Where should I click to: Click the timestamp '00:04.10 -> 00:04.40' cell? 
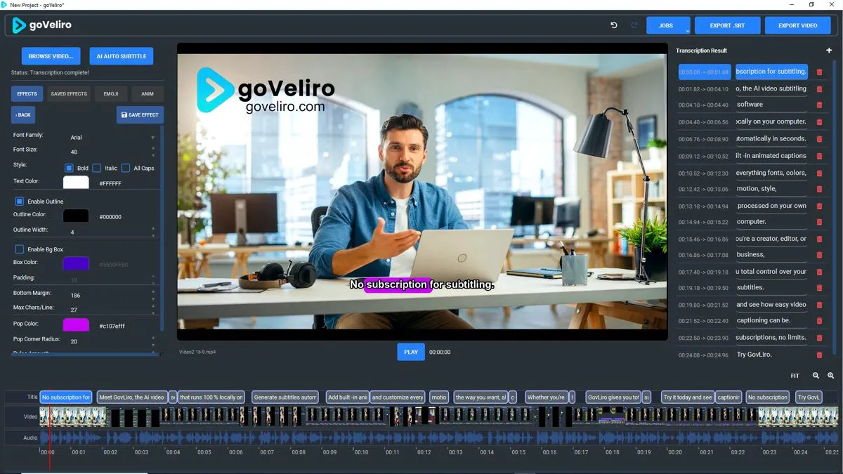pos(704,105)
